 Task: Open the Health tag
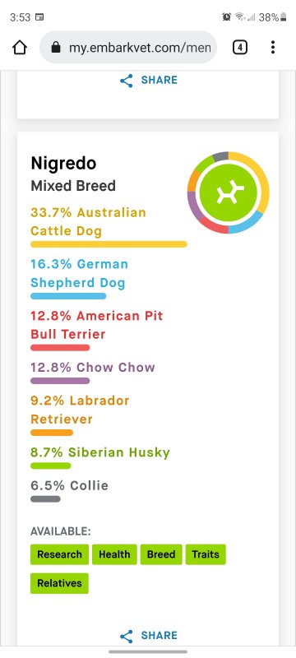(x=114, y=554)
